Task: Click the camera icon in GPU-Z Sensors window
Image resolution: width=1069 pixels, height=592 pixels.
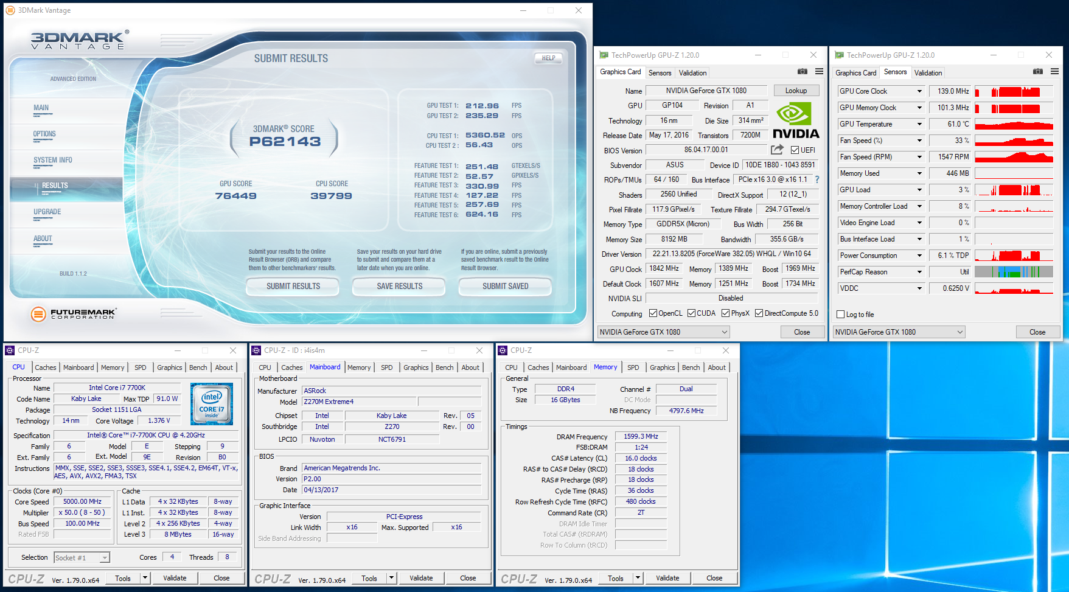Action: [x=1038, y=71]
